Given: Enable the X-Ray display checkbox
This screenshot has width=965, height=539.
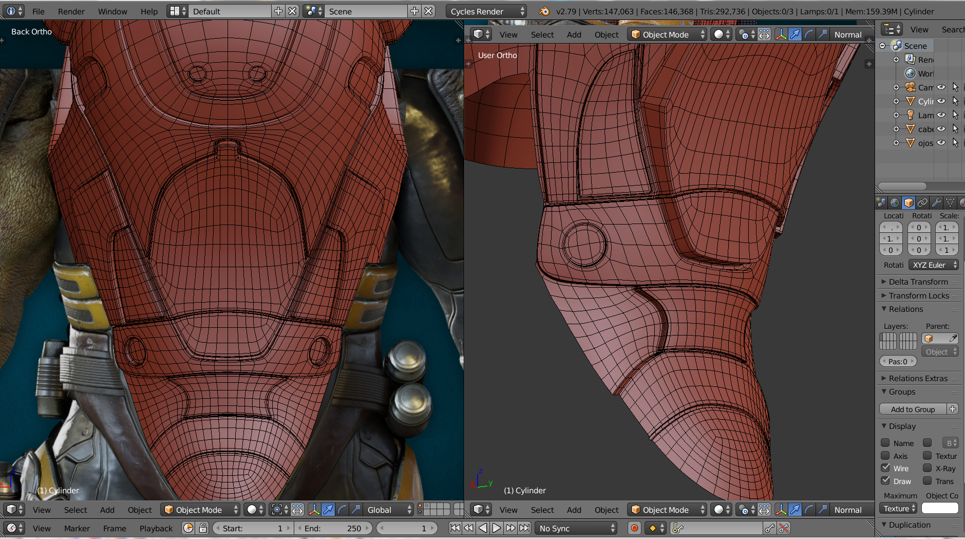Looking at the screenshot, I should pos(928,468).
